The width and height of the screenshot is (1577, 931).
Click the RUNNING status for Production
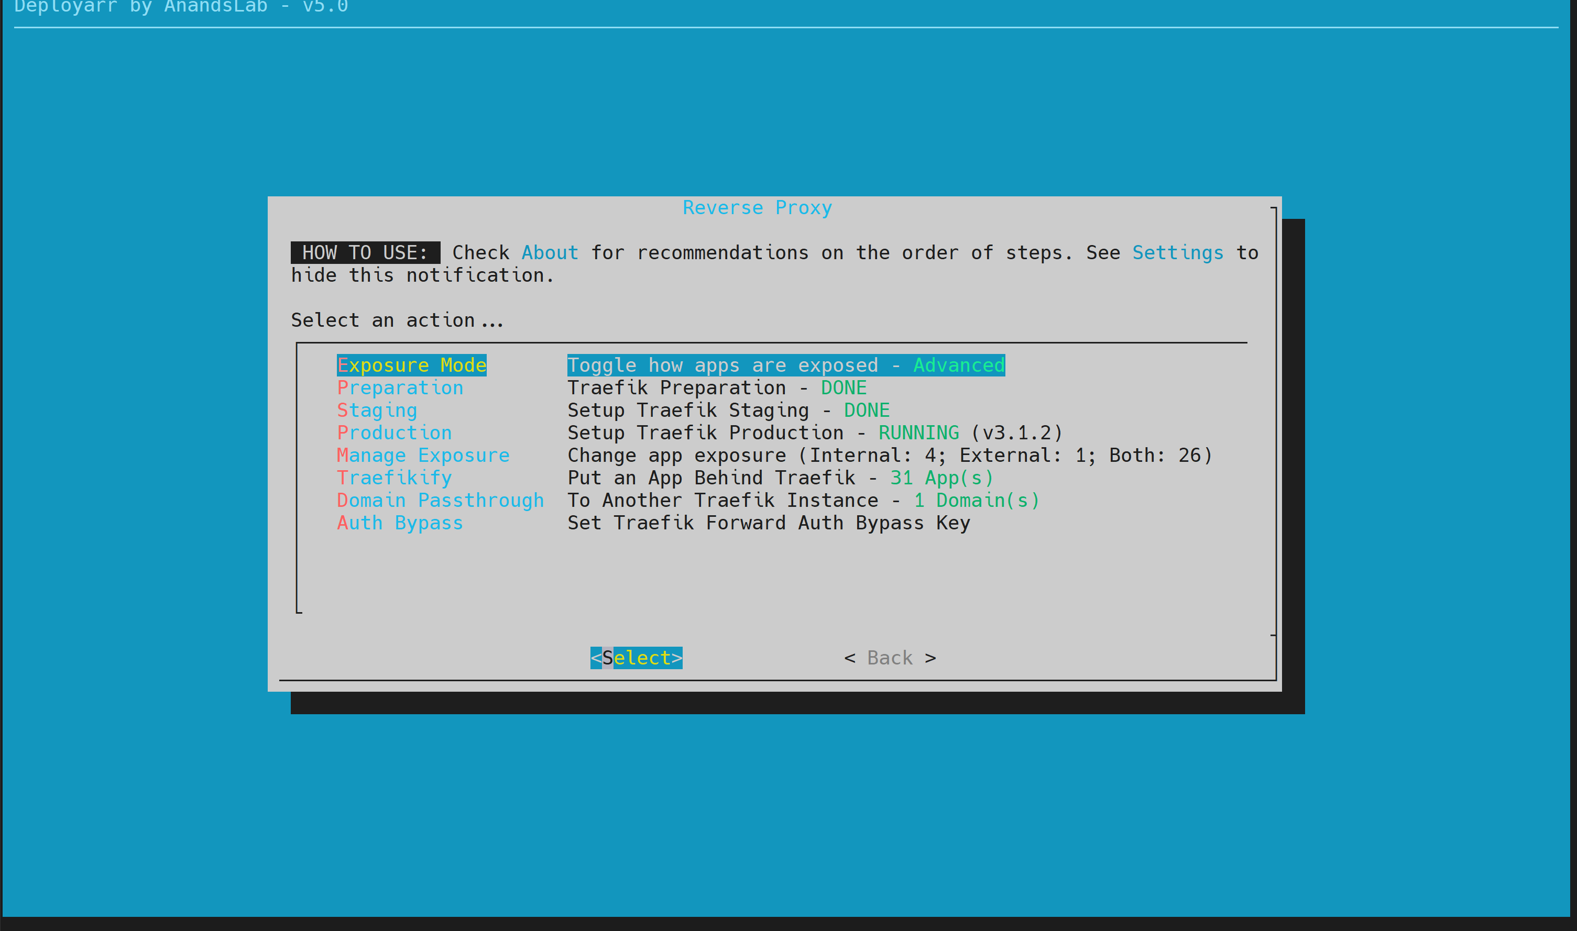pyautogui.click(x=918, y=433)
